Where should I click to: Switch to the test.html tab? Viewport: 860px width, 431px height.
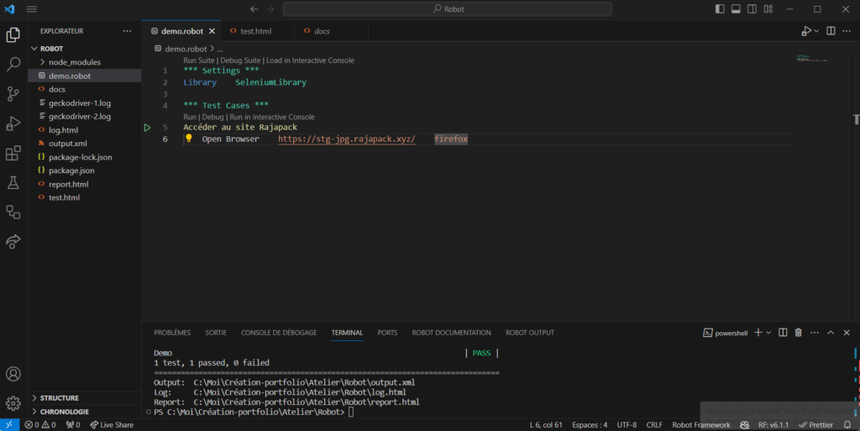click(257, 31)
